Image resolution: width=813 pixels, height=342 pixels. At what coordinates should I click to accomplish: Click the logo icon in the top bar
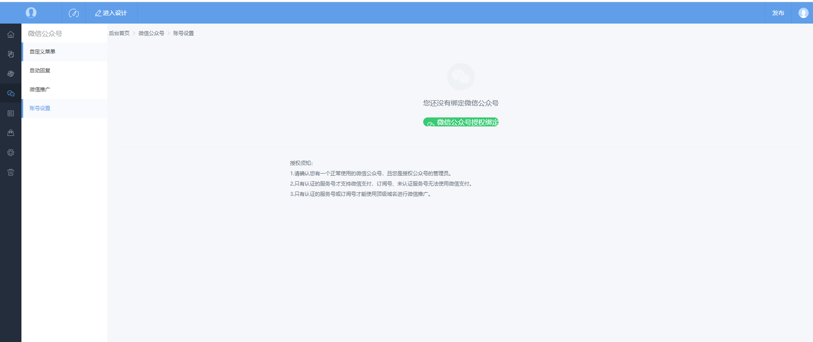[x=31, y=13]
